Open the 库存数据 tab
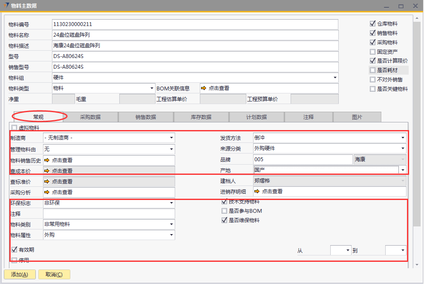 point(201,117)
